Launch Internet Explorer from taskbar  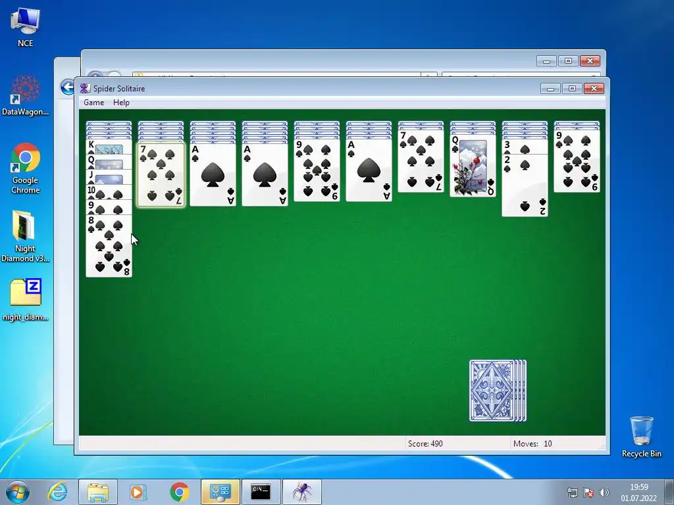(x=58, y=492)
